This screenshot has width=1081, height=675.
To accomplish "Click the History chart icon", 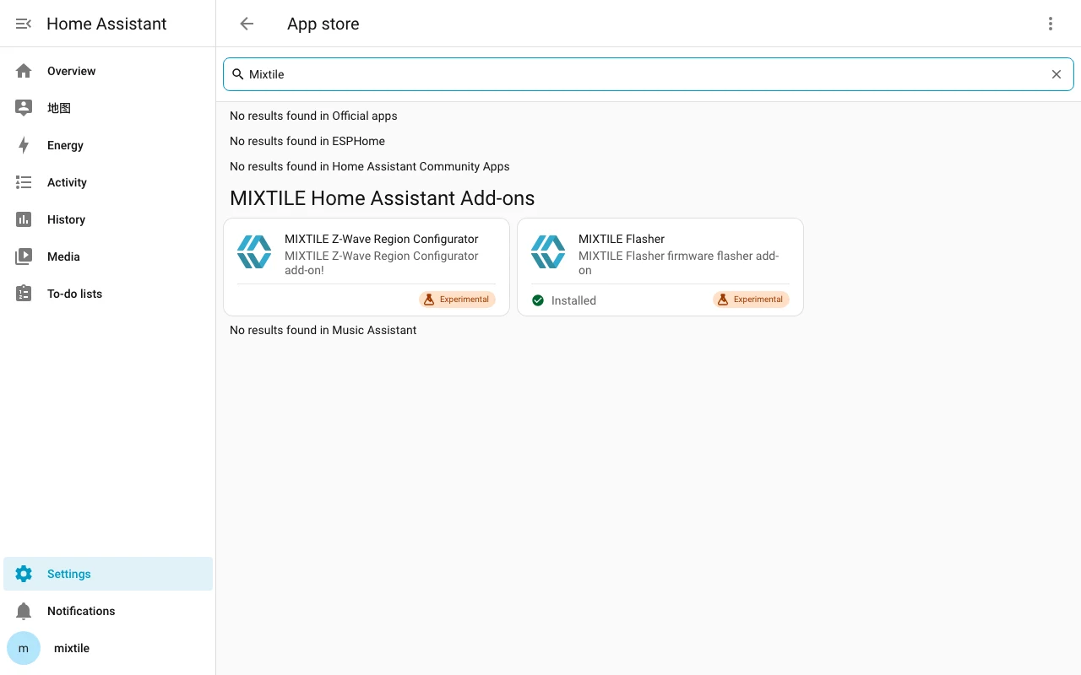I will click(x=24, y=219).
